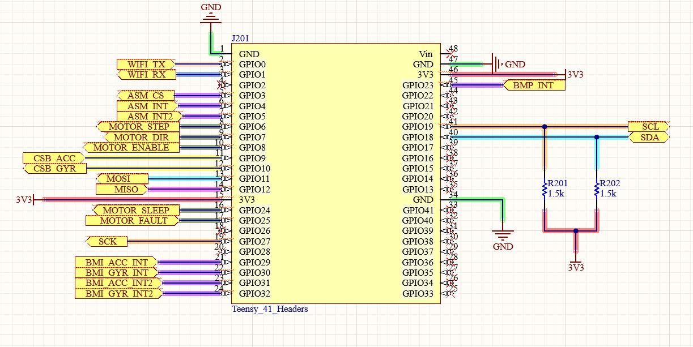Click the BMI_GYR_INT port
The height and width of the screenshot is (347, 693).
coord(116,272)
